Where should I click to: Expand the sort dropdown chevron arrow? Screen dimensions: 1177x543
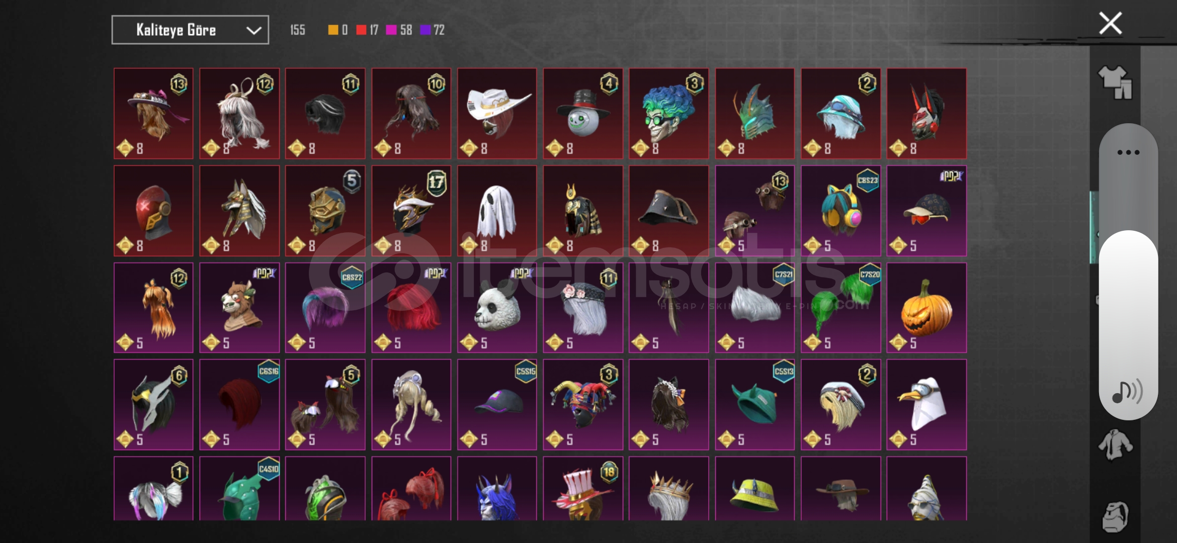click(254, 31)
